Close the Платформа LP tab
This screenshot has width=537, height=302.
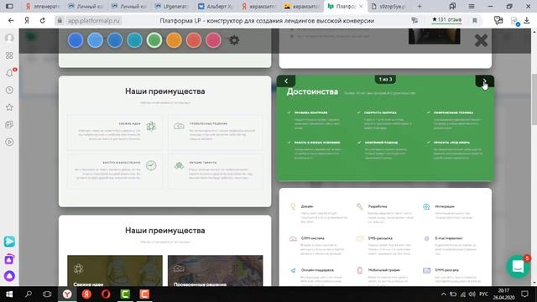361,6
